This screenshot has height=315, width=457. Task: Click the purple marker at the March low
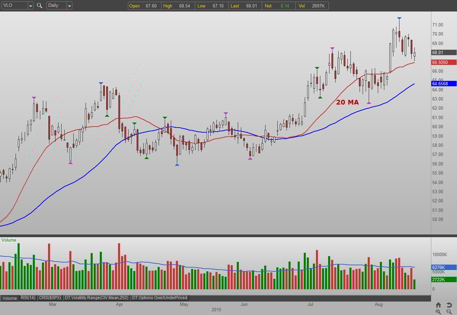coord(70,163)
